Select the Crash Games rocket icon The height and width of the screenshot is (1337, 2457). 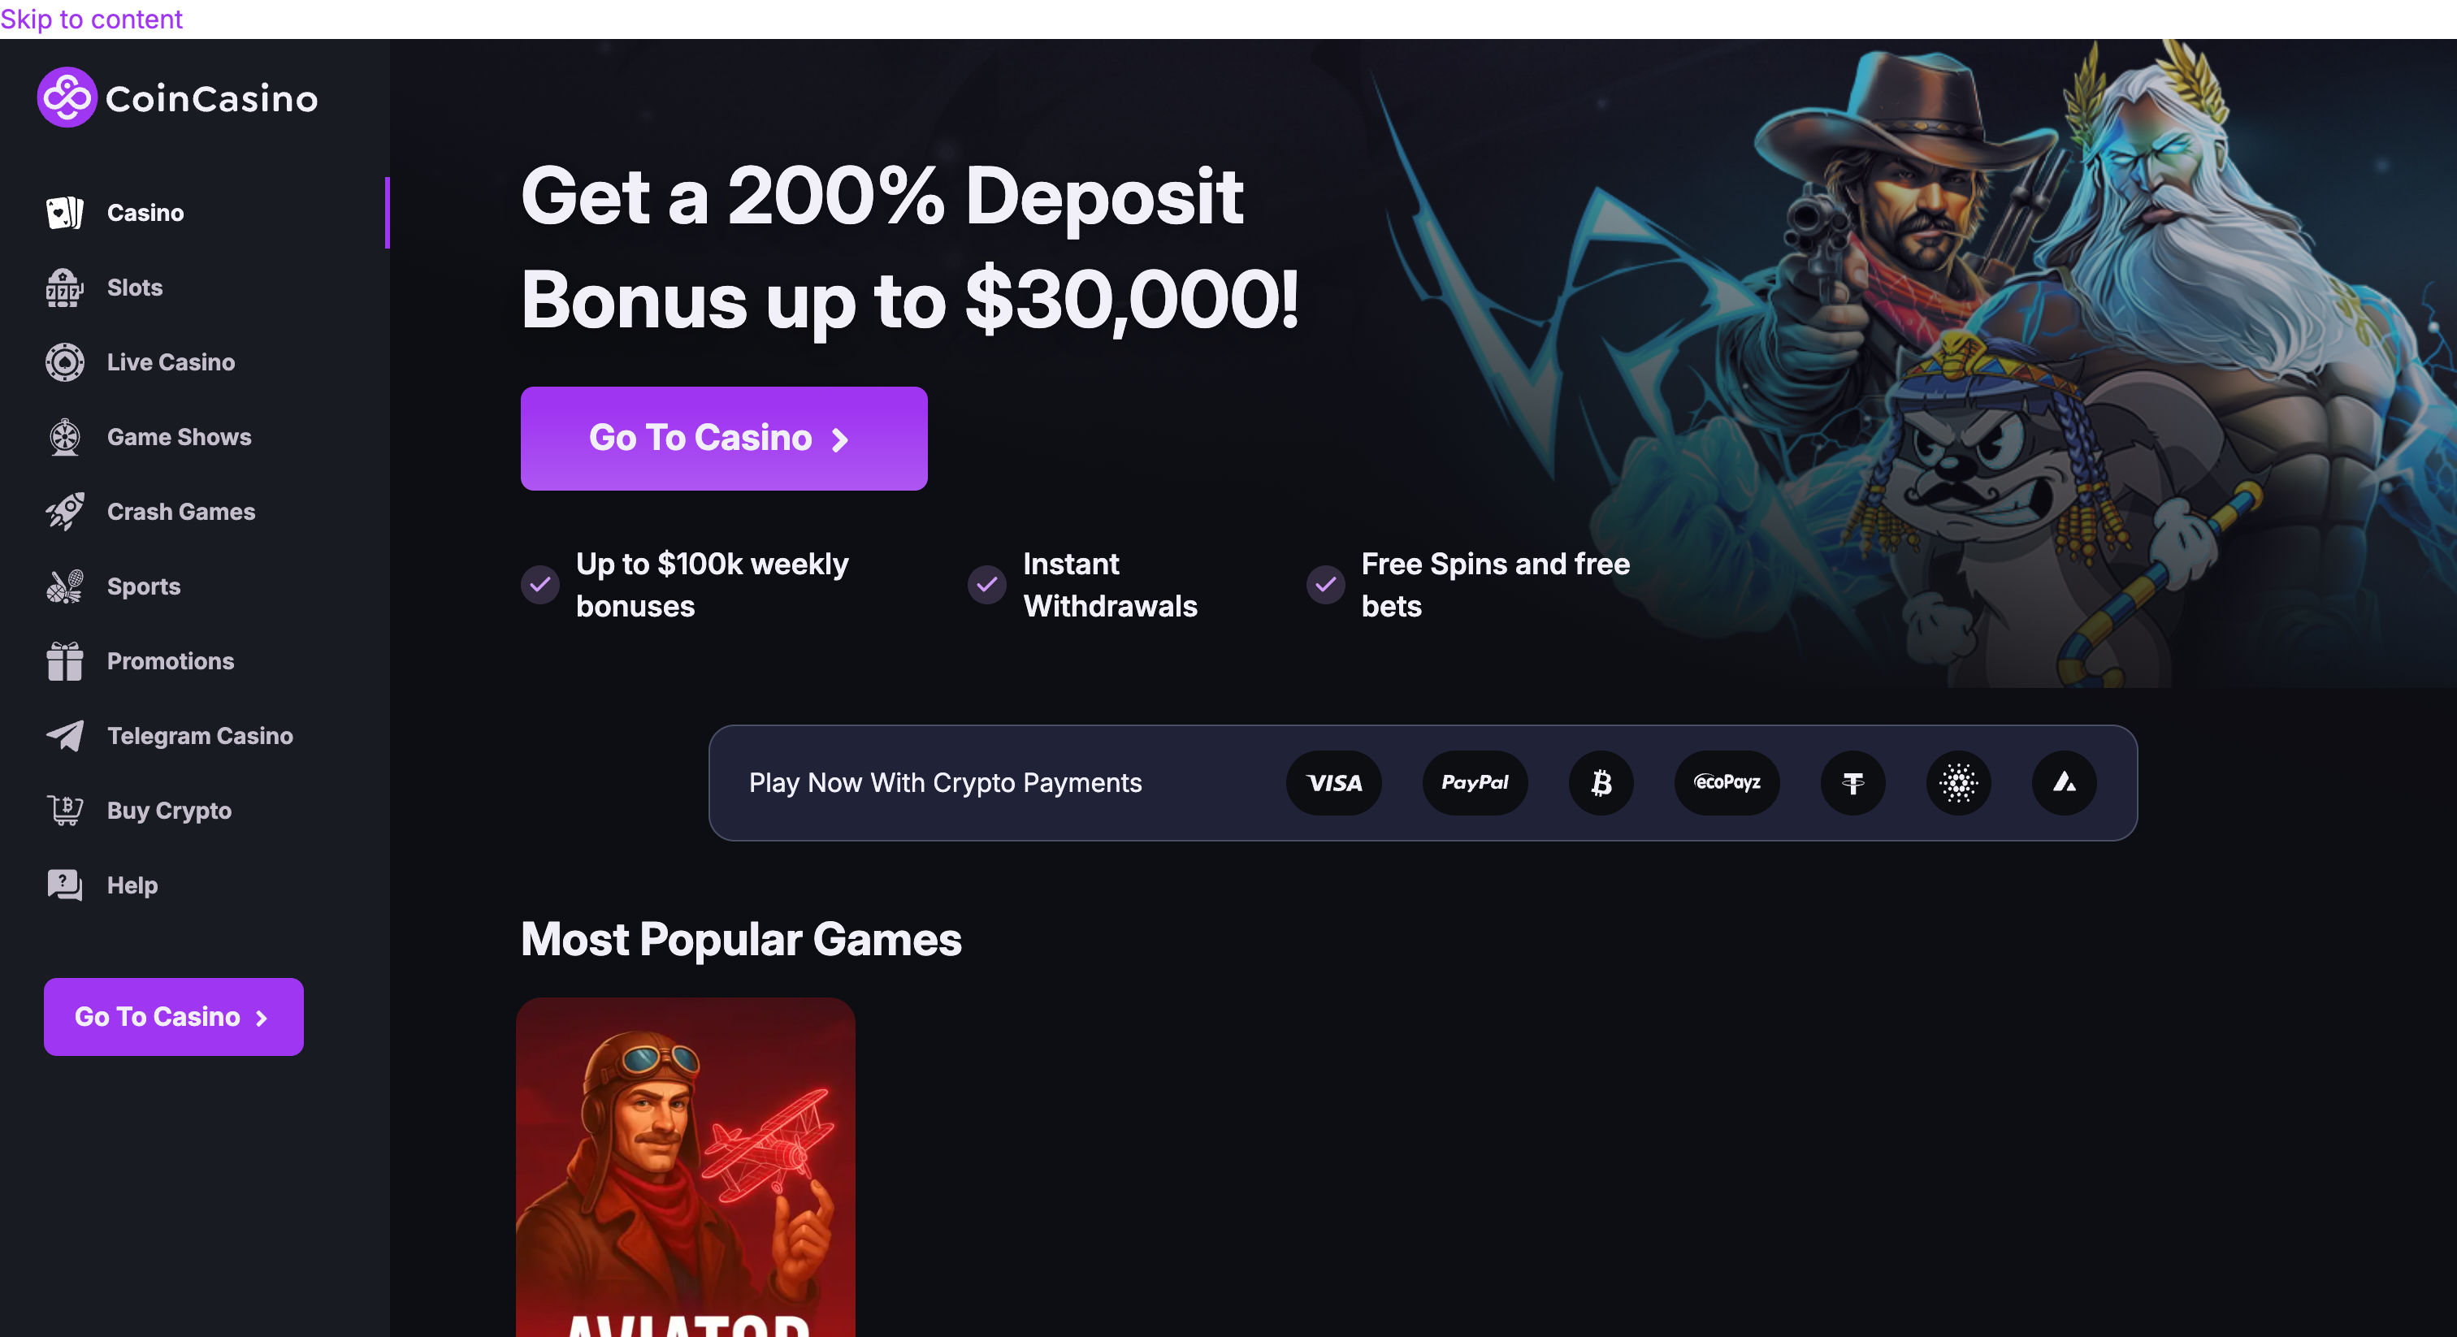pyautogui.click(x=65, y=512)
